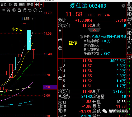Click the 11.79 price axis label
The height and width of the screenshot is (117, 132).
point(48,13)
